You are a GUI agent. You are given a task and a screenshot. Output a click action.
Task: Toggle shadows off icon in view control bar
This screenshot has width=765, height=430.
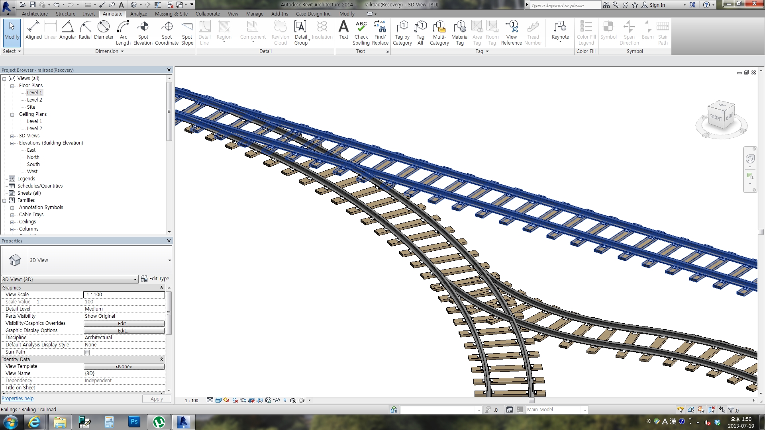click(x=235, y=400)
